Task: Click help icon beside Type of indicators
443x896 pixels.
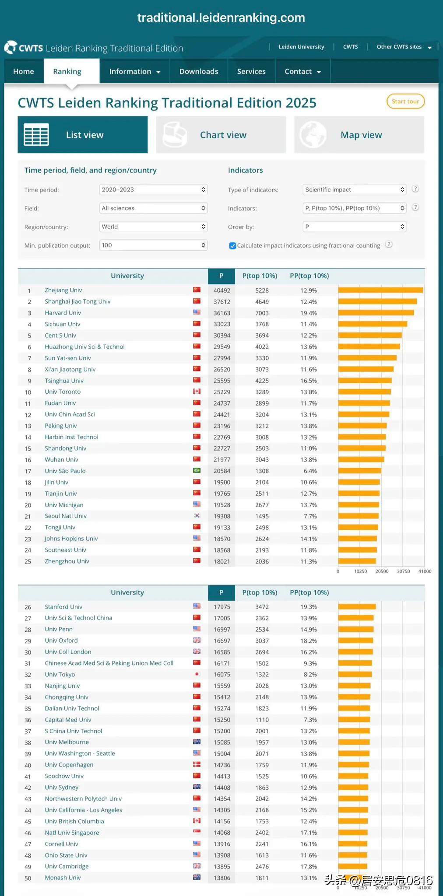Action: (x=415, y=189)
